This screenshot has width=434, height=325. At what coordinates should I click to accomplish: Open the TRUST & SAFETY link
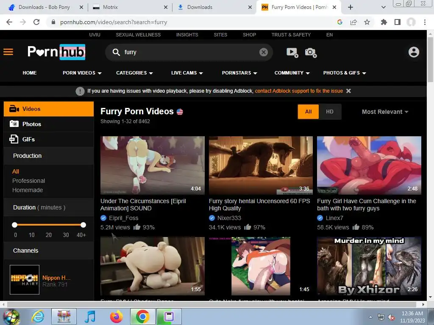click(x=291, y=35)
